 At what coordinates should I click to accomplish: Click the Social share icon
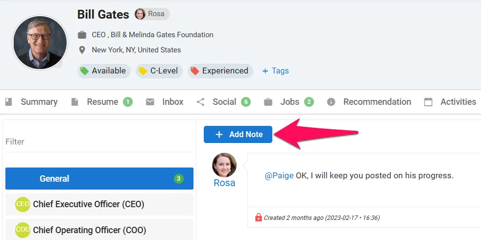[201, 102]
